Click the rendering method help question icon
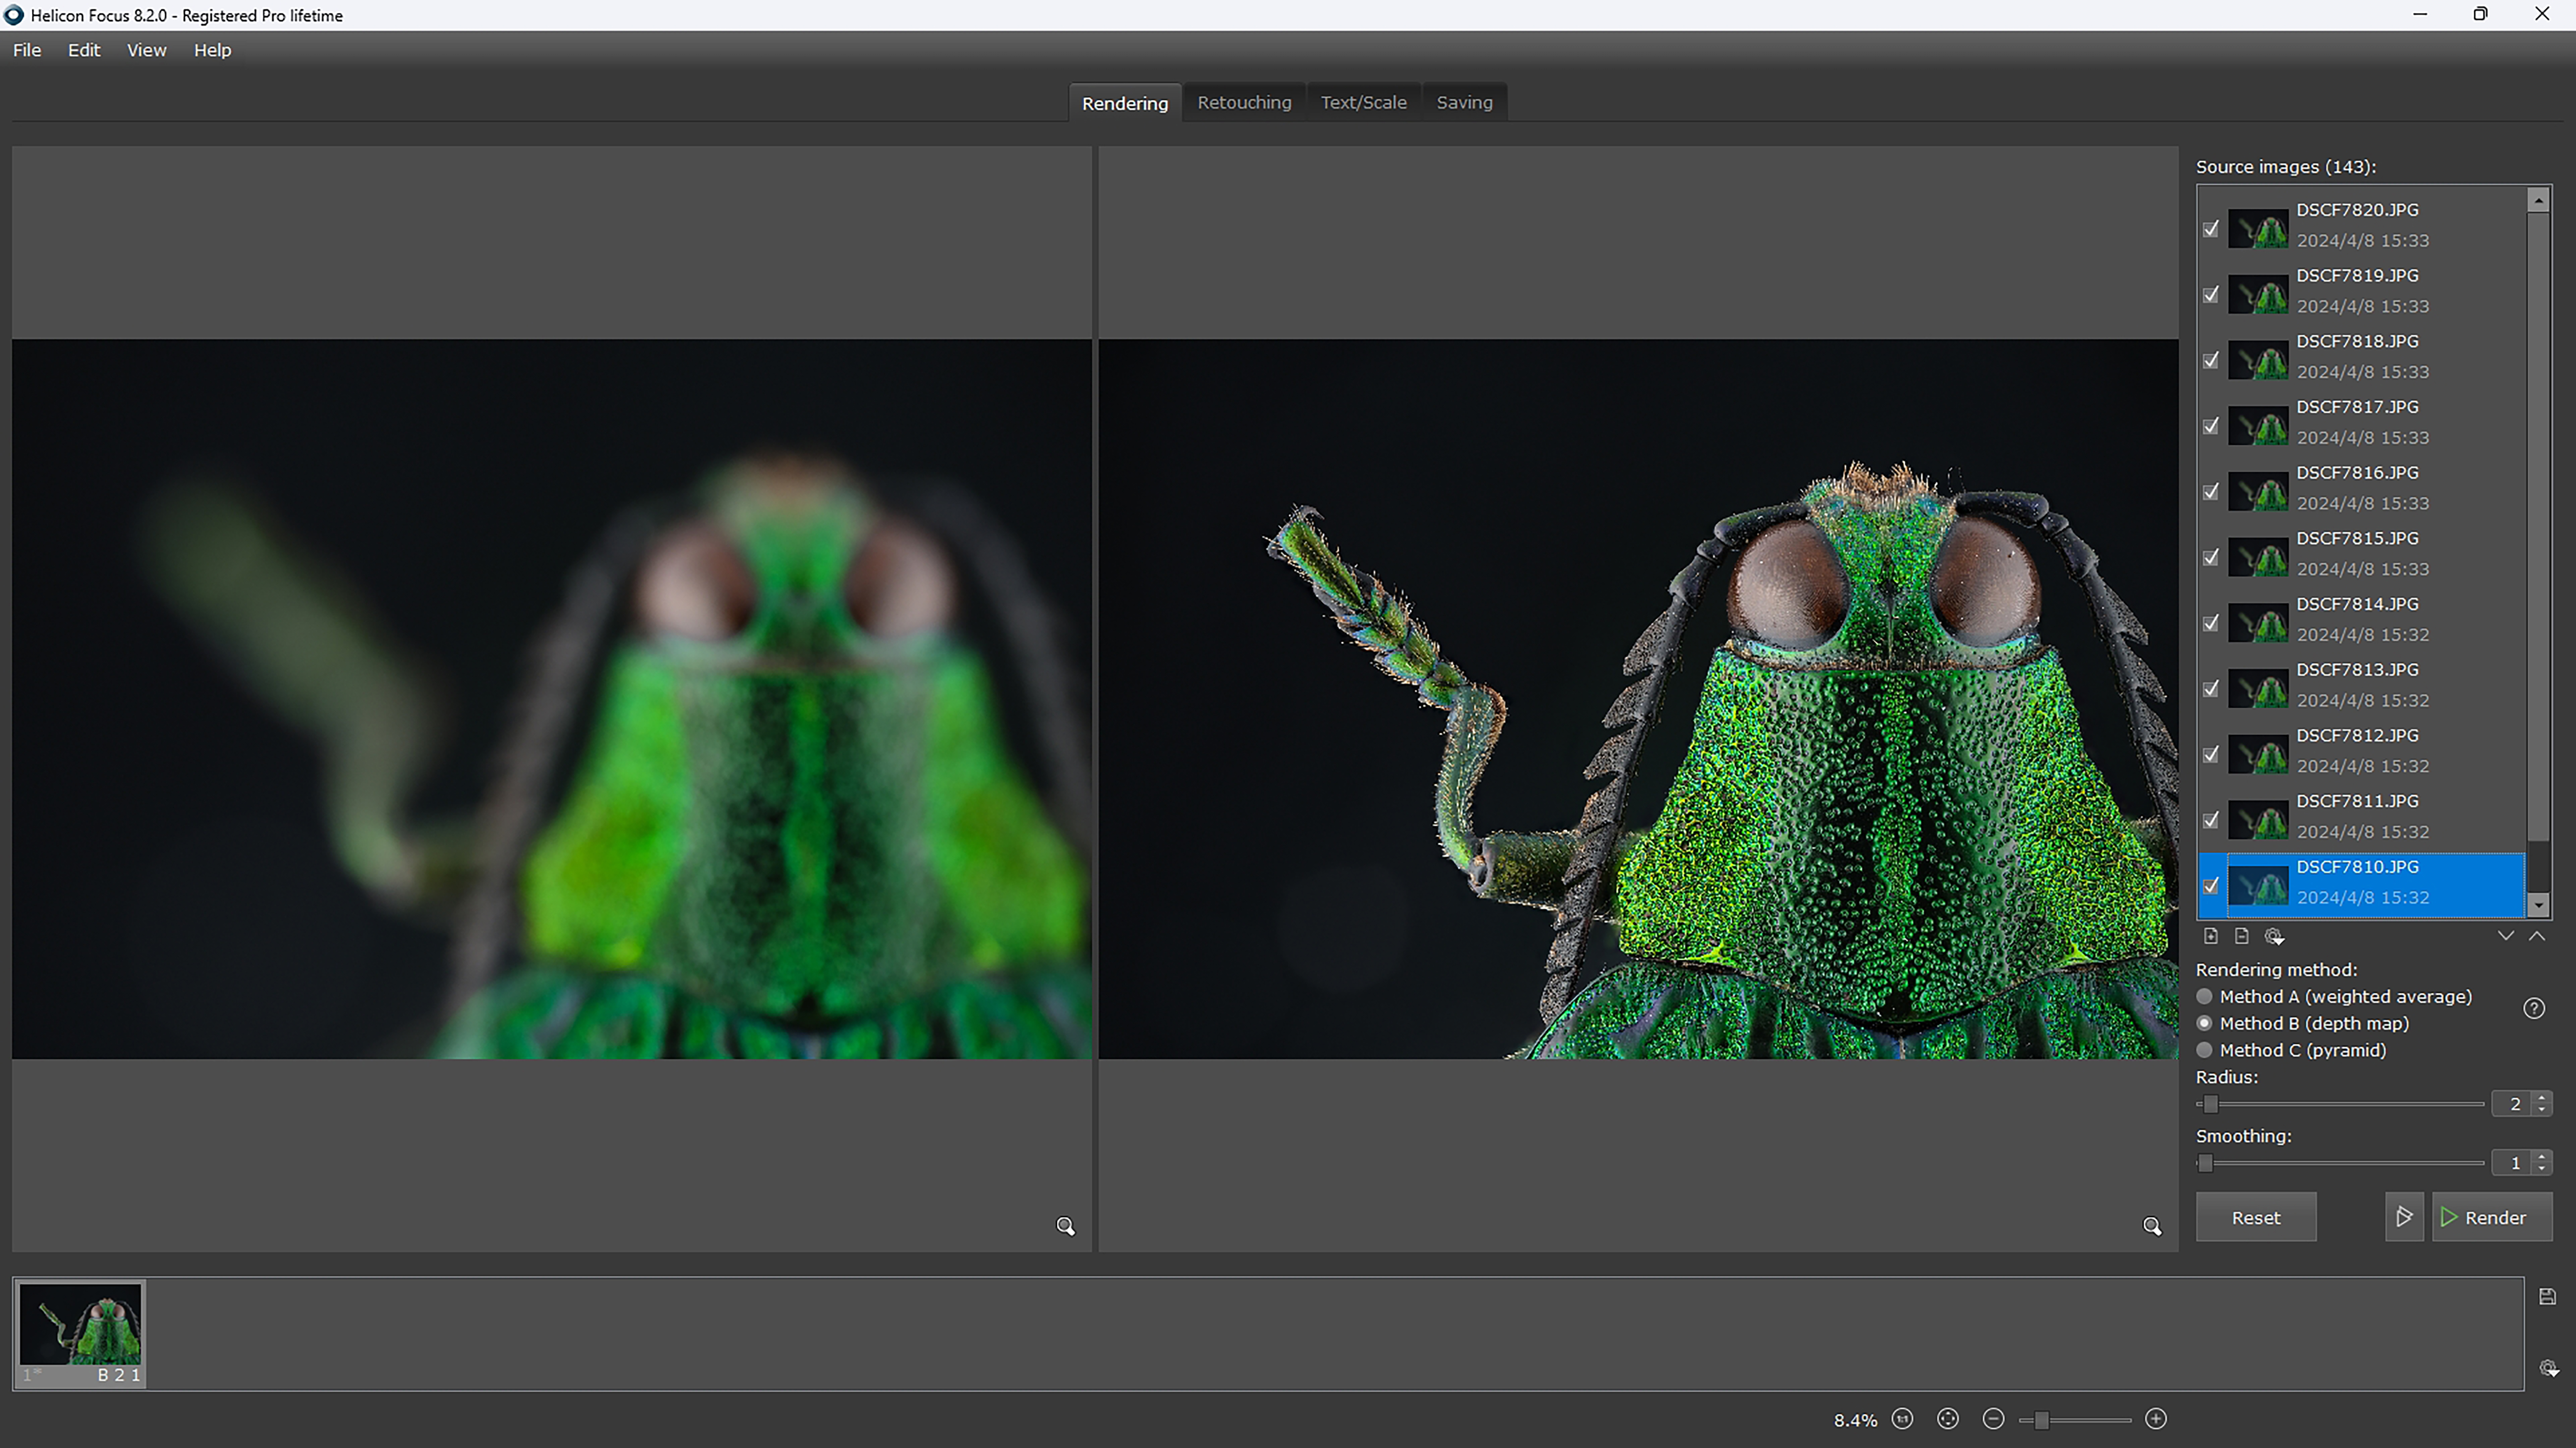This screenshot has width=2576, height=1448. [2533, 1008]
